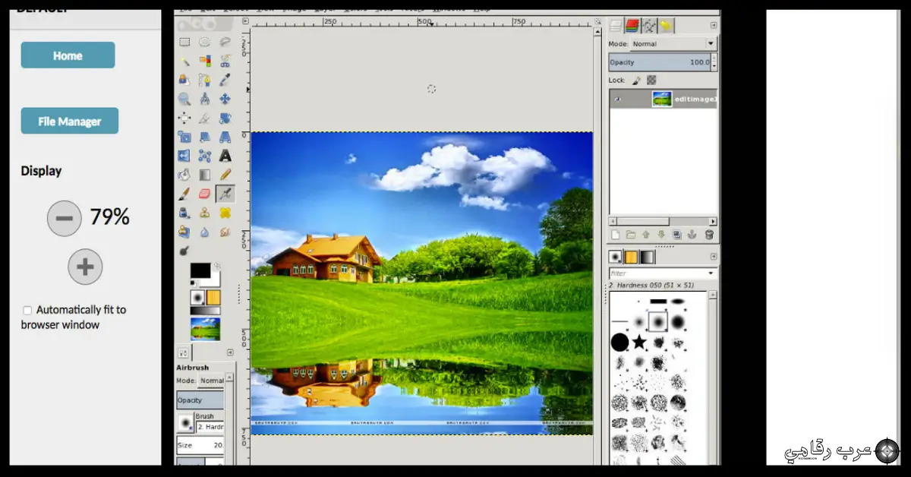911x477 pixels.
Task: Select the Rectangle Select tool
Action: tap(183, 42)
